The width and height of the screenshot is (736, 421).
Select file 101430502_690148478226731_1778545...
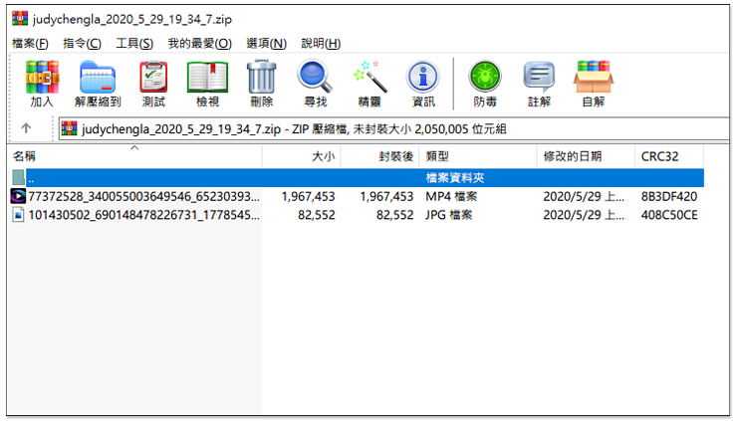coord(143,215)
